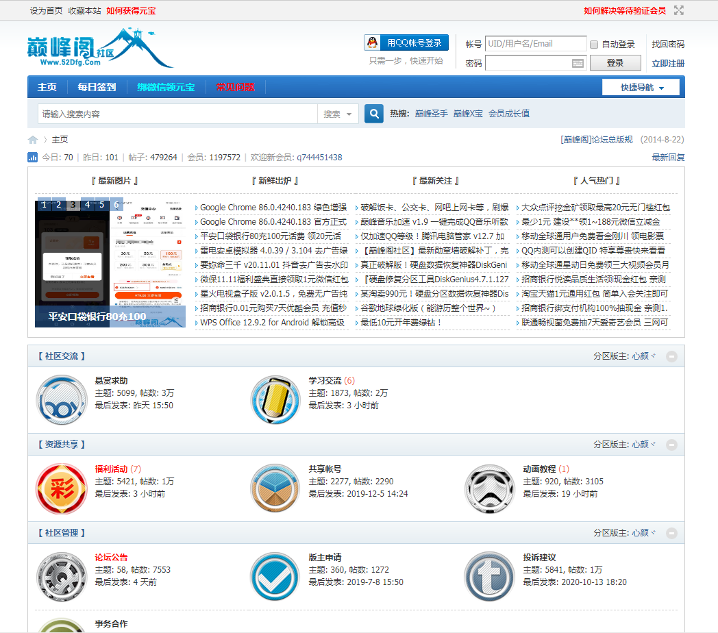The height and width of the screenshot is (633, 718).
Task: Click the blue magnifier search button
Action: [373, 114]
